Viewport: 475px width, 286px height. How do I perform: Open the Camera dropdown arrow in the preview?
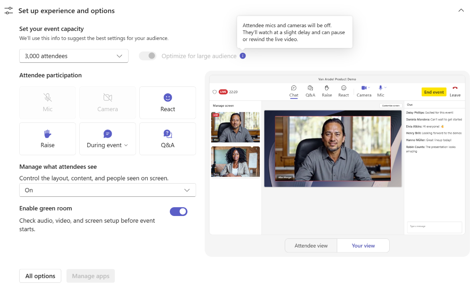[369, 88]
